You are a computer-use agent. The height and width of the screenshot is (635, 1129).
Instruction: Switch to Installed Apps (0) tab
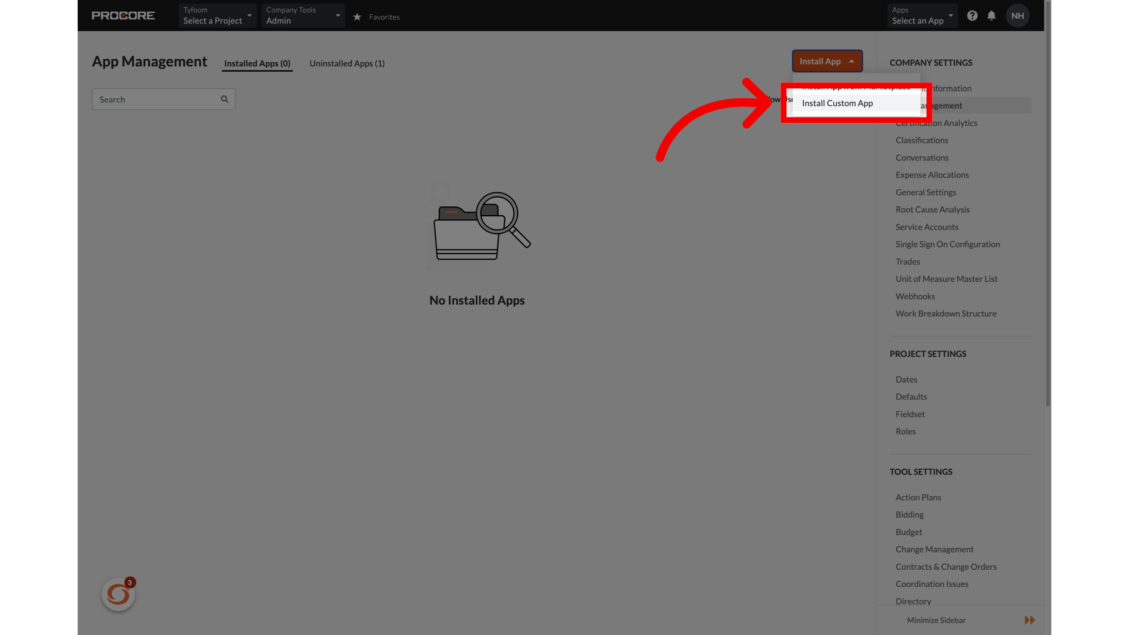click(257, 63)
